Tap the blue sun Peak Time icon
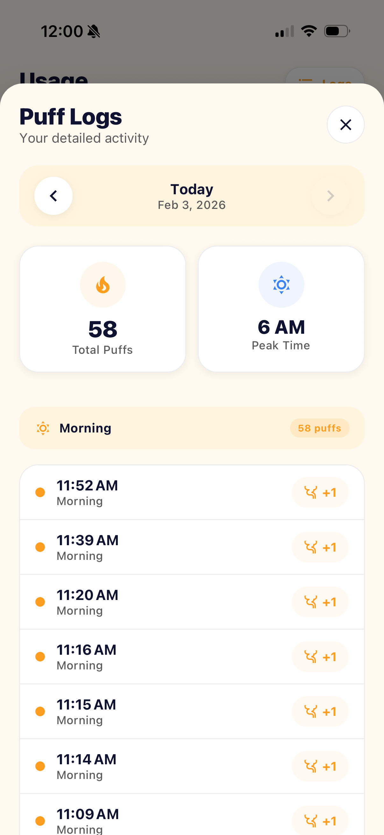Viewport: 384px width, 835px height. (281, 285)
